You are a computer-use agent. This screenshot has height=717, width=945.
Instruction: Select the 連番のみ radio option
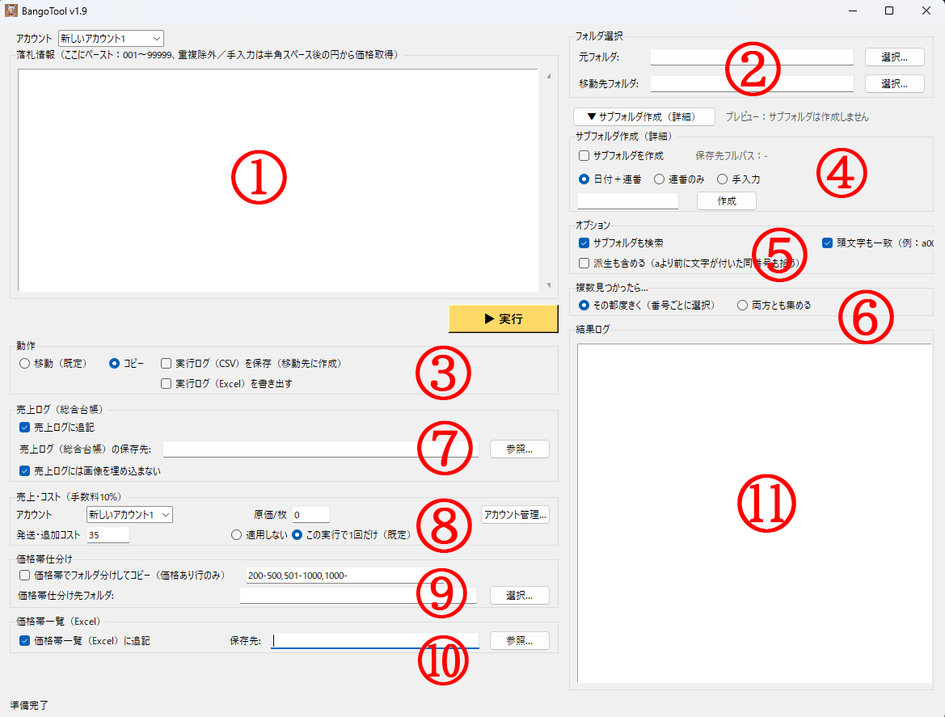point(660,179)
